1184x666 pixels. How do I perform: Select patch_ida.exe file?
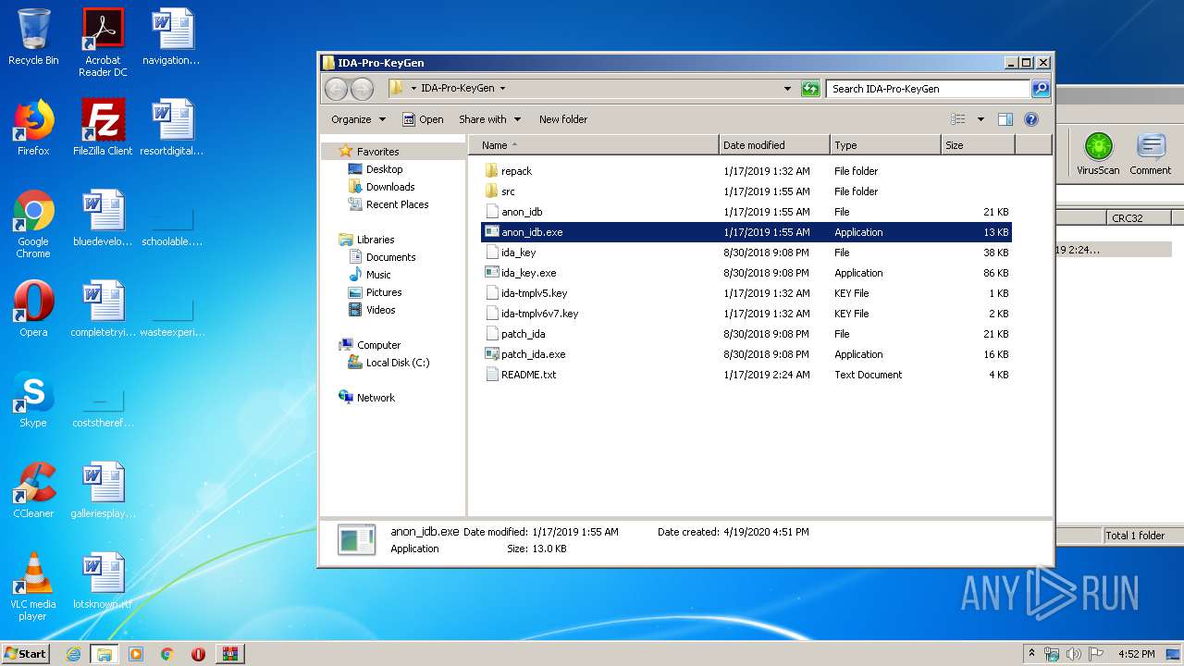[x=746, y=354]
